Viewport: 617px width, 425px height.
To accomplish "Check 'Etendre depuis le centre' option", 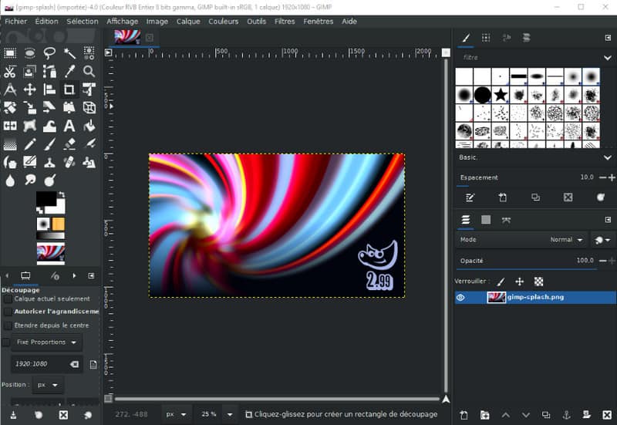I will click(x=8, y=325).
